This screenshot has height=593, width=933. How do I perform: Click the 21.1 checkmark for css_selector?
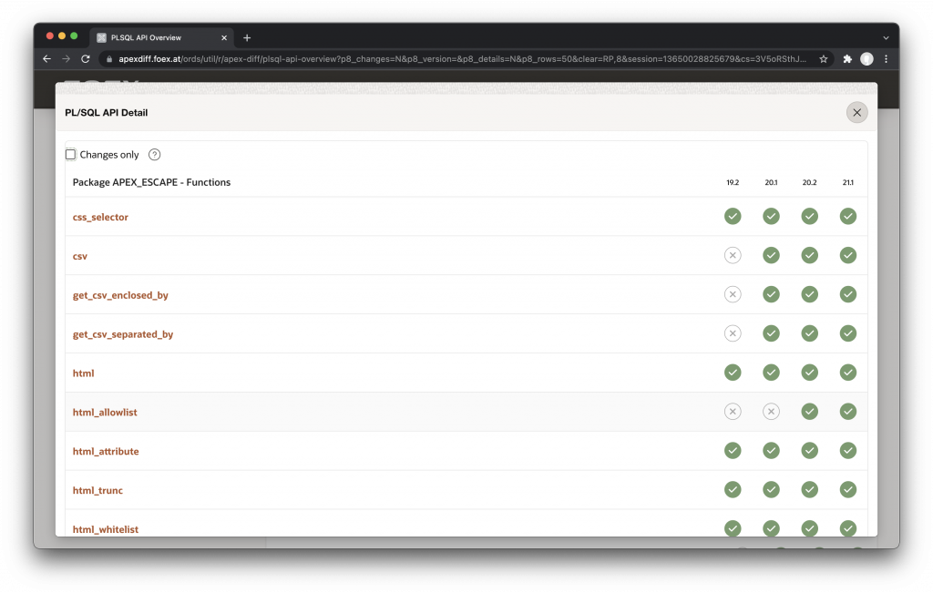(848, 217)
